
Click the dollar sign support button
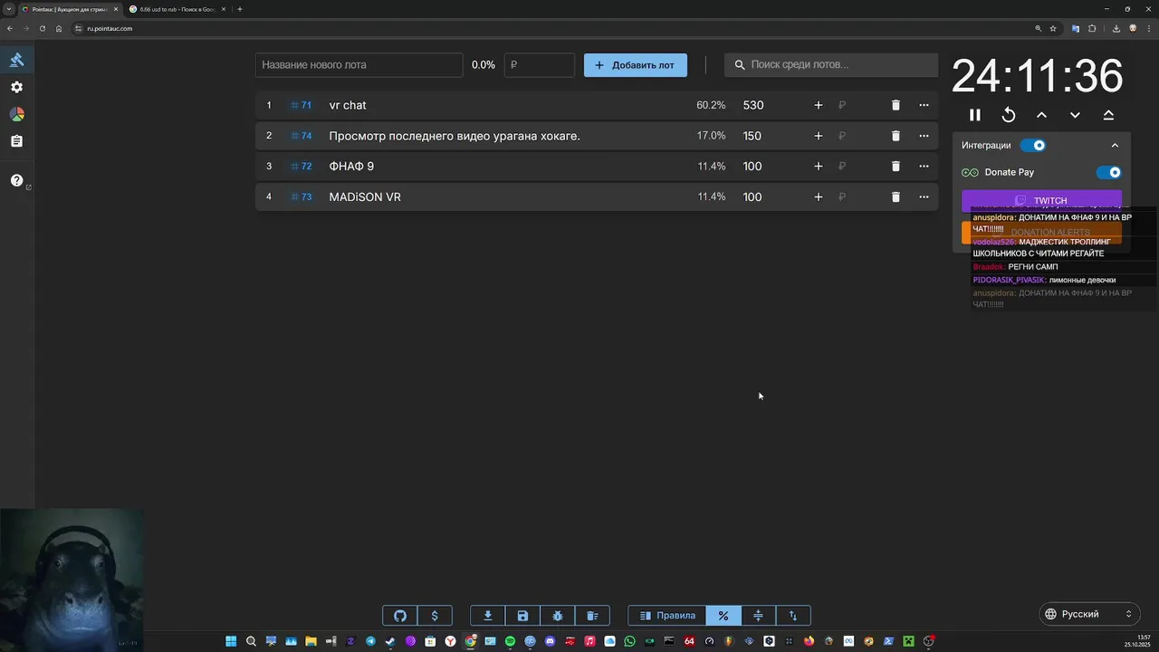tap(435, 616)
